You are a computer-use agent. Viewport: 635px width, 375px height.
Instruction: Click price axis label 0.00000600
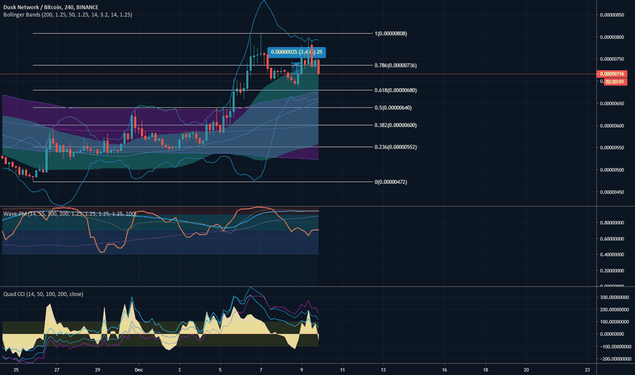click(612, 125)
